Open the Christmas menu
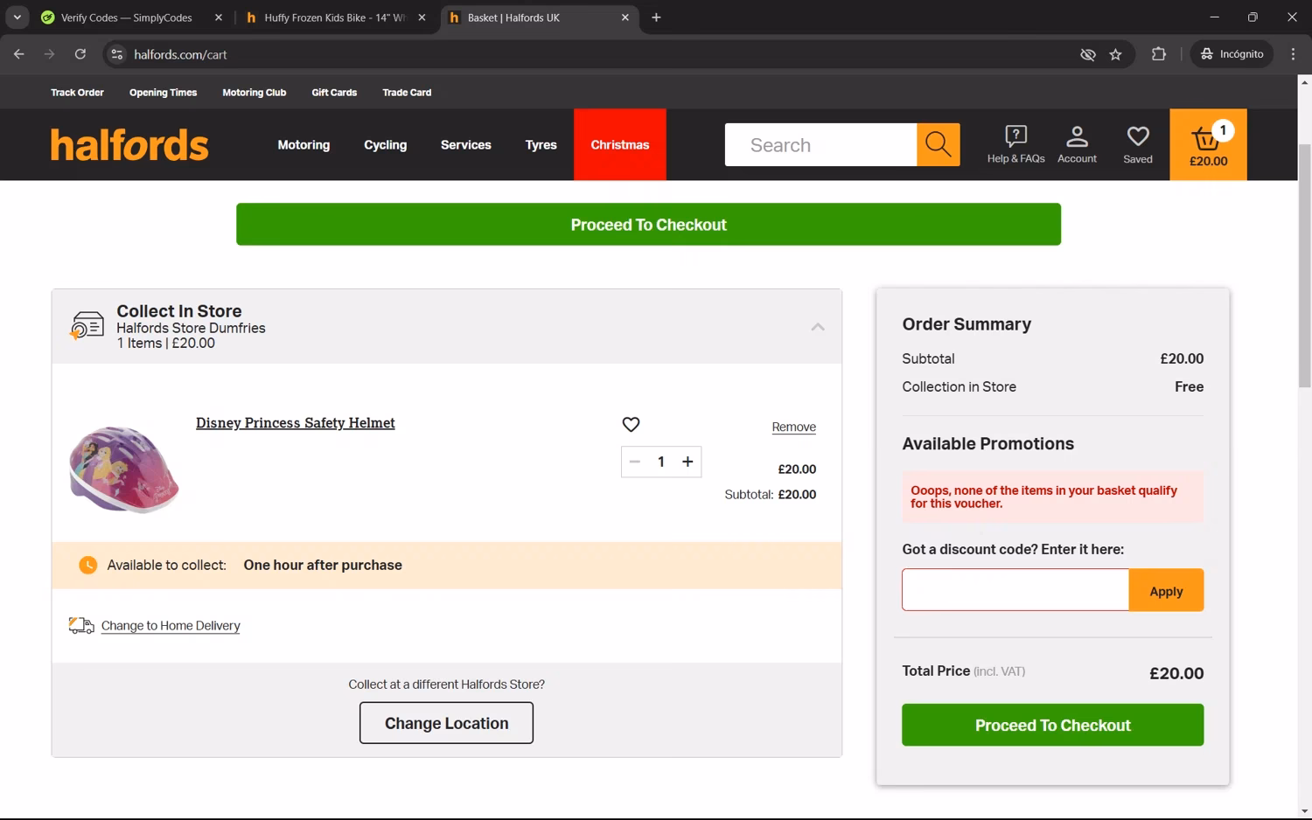Viewport: 1312px width, 820px height. 619,145
